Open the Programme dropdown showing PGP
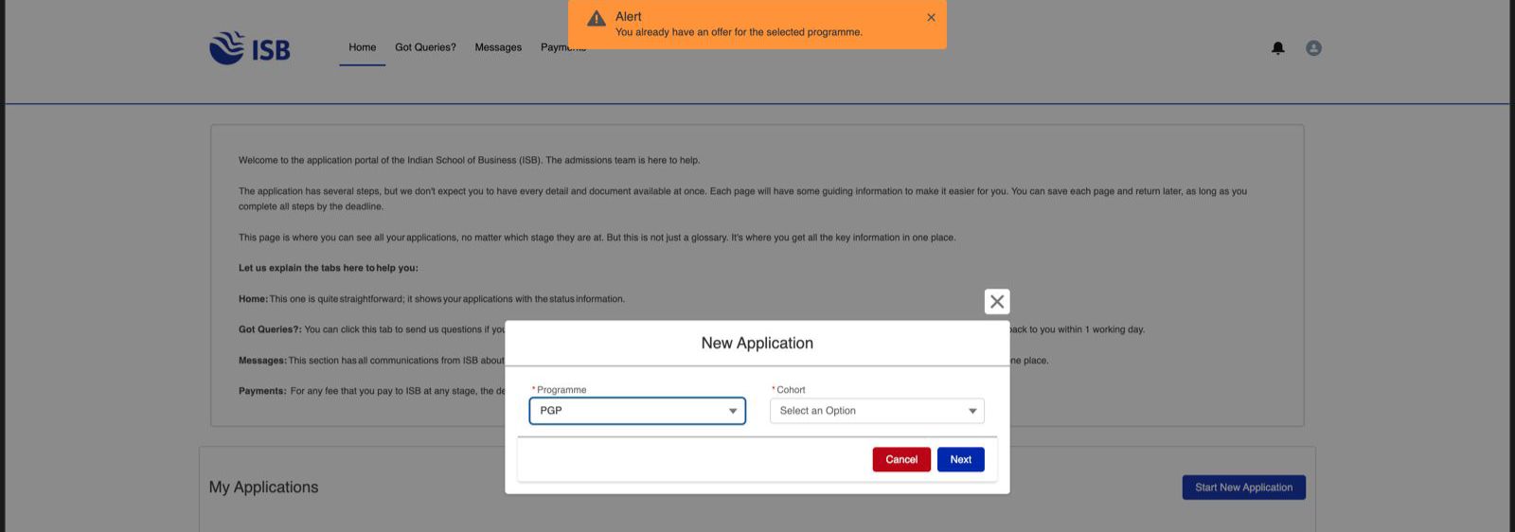Viewport: 1515px width, 532px height. tap(637, 411)
